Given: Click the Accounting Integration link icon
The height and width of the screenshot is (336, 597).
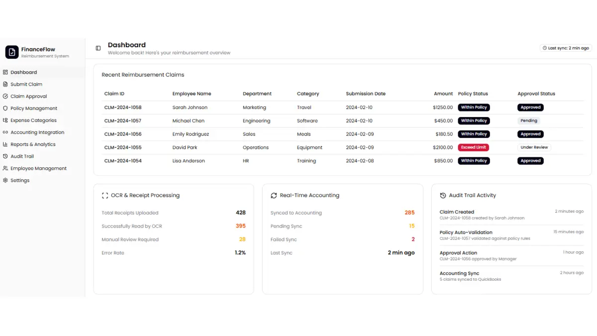Looking at the screenshot, I should 5,132.
